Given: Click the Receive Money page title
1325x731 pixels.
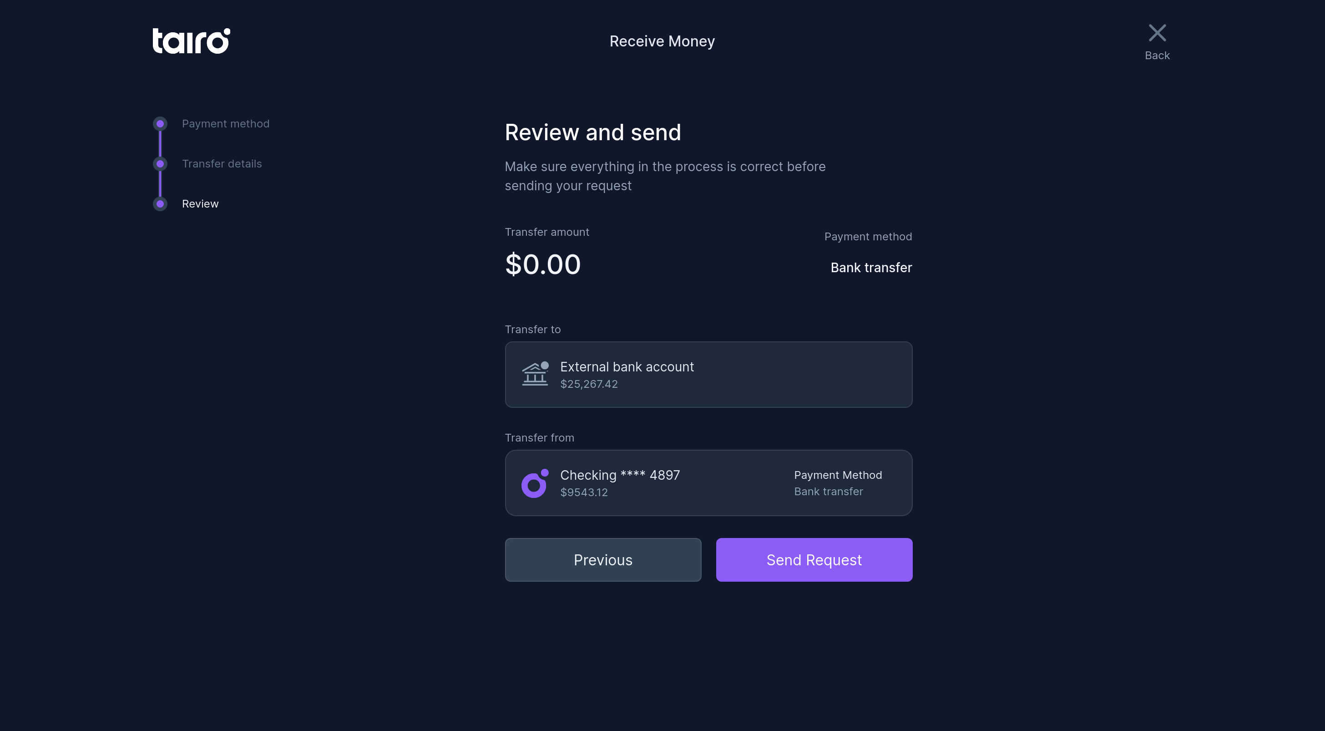Looking at the screenshot, I should point(662,41).
